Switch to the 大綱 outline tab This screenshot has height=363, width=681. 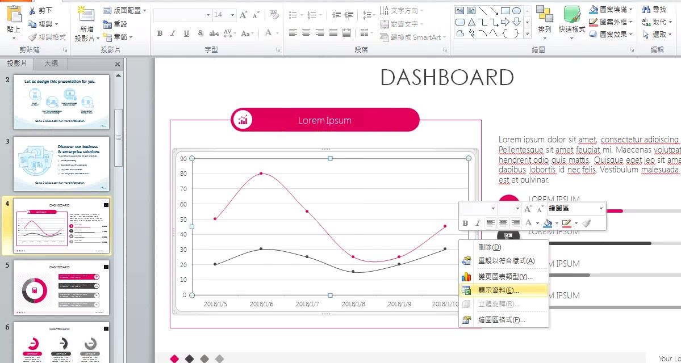(x=51, y=64)
